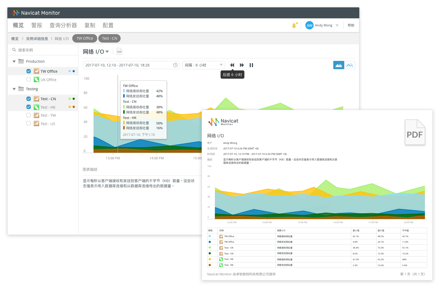Click the Testing folder icon
Viewport: 440px width, 290px height.
[21, 89]
